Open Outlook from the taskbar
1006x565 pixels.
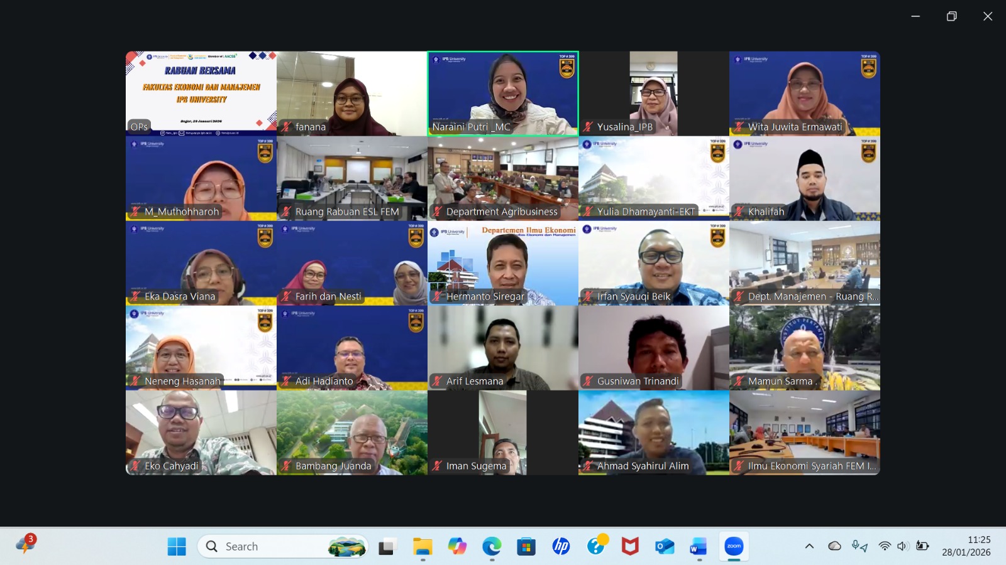tap(664, 546)
